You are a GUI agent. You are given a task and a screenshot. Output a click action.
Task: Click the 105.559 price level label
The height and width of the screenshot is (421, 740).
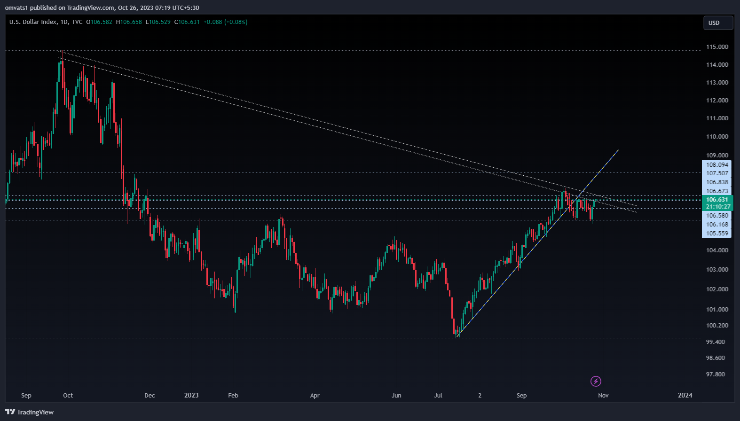717,234
